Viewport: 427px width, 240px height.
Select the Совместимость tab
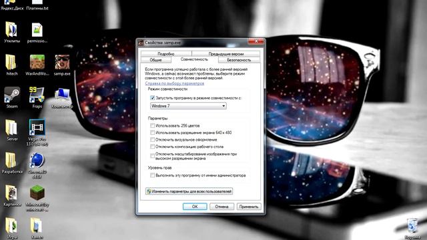click(194, 59)
